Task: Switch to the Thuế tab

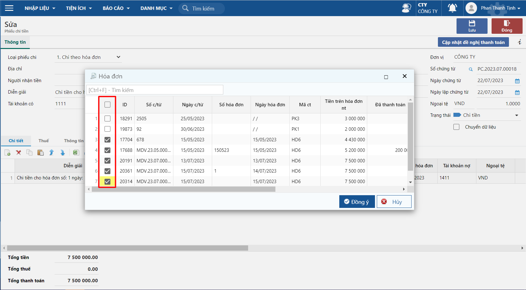Action: (x=44, y=141)
